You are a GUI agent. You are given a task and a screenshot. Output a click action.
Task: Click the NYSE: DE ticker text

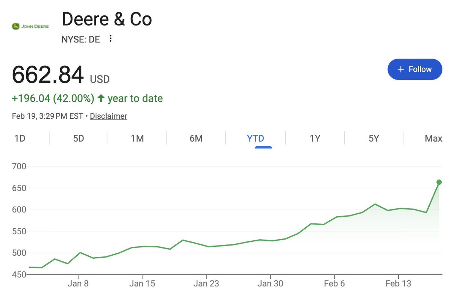pos(80,39)
